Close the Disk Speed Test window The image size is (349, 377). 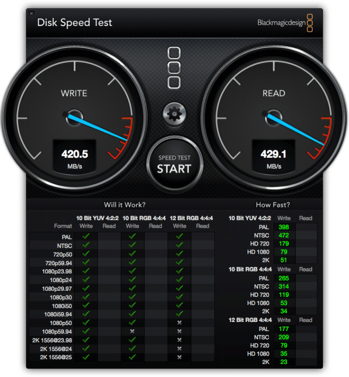point(31,14)
